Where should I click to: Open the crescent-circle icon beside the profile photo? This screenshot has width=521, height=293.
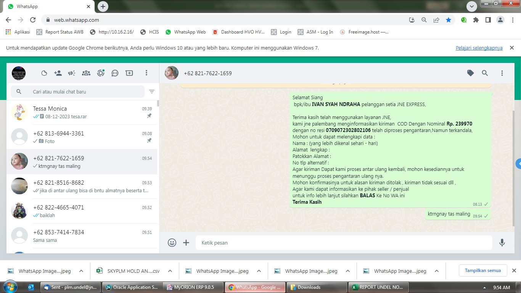[x=44, y=73]
